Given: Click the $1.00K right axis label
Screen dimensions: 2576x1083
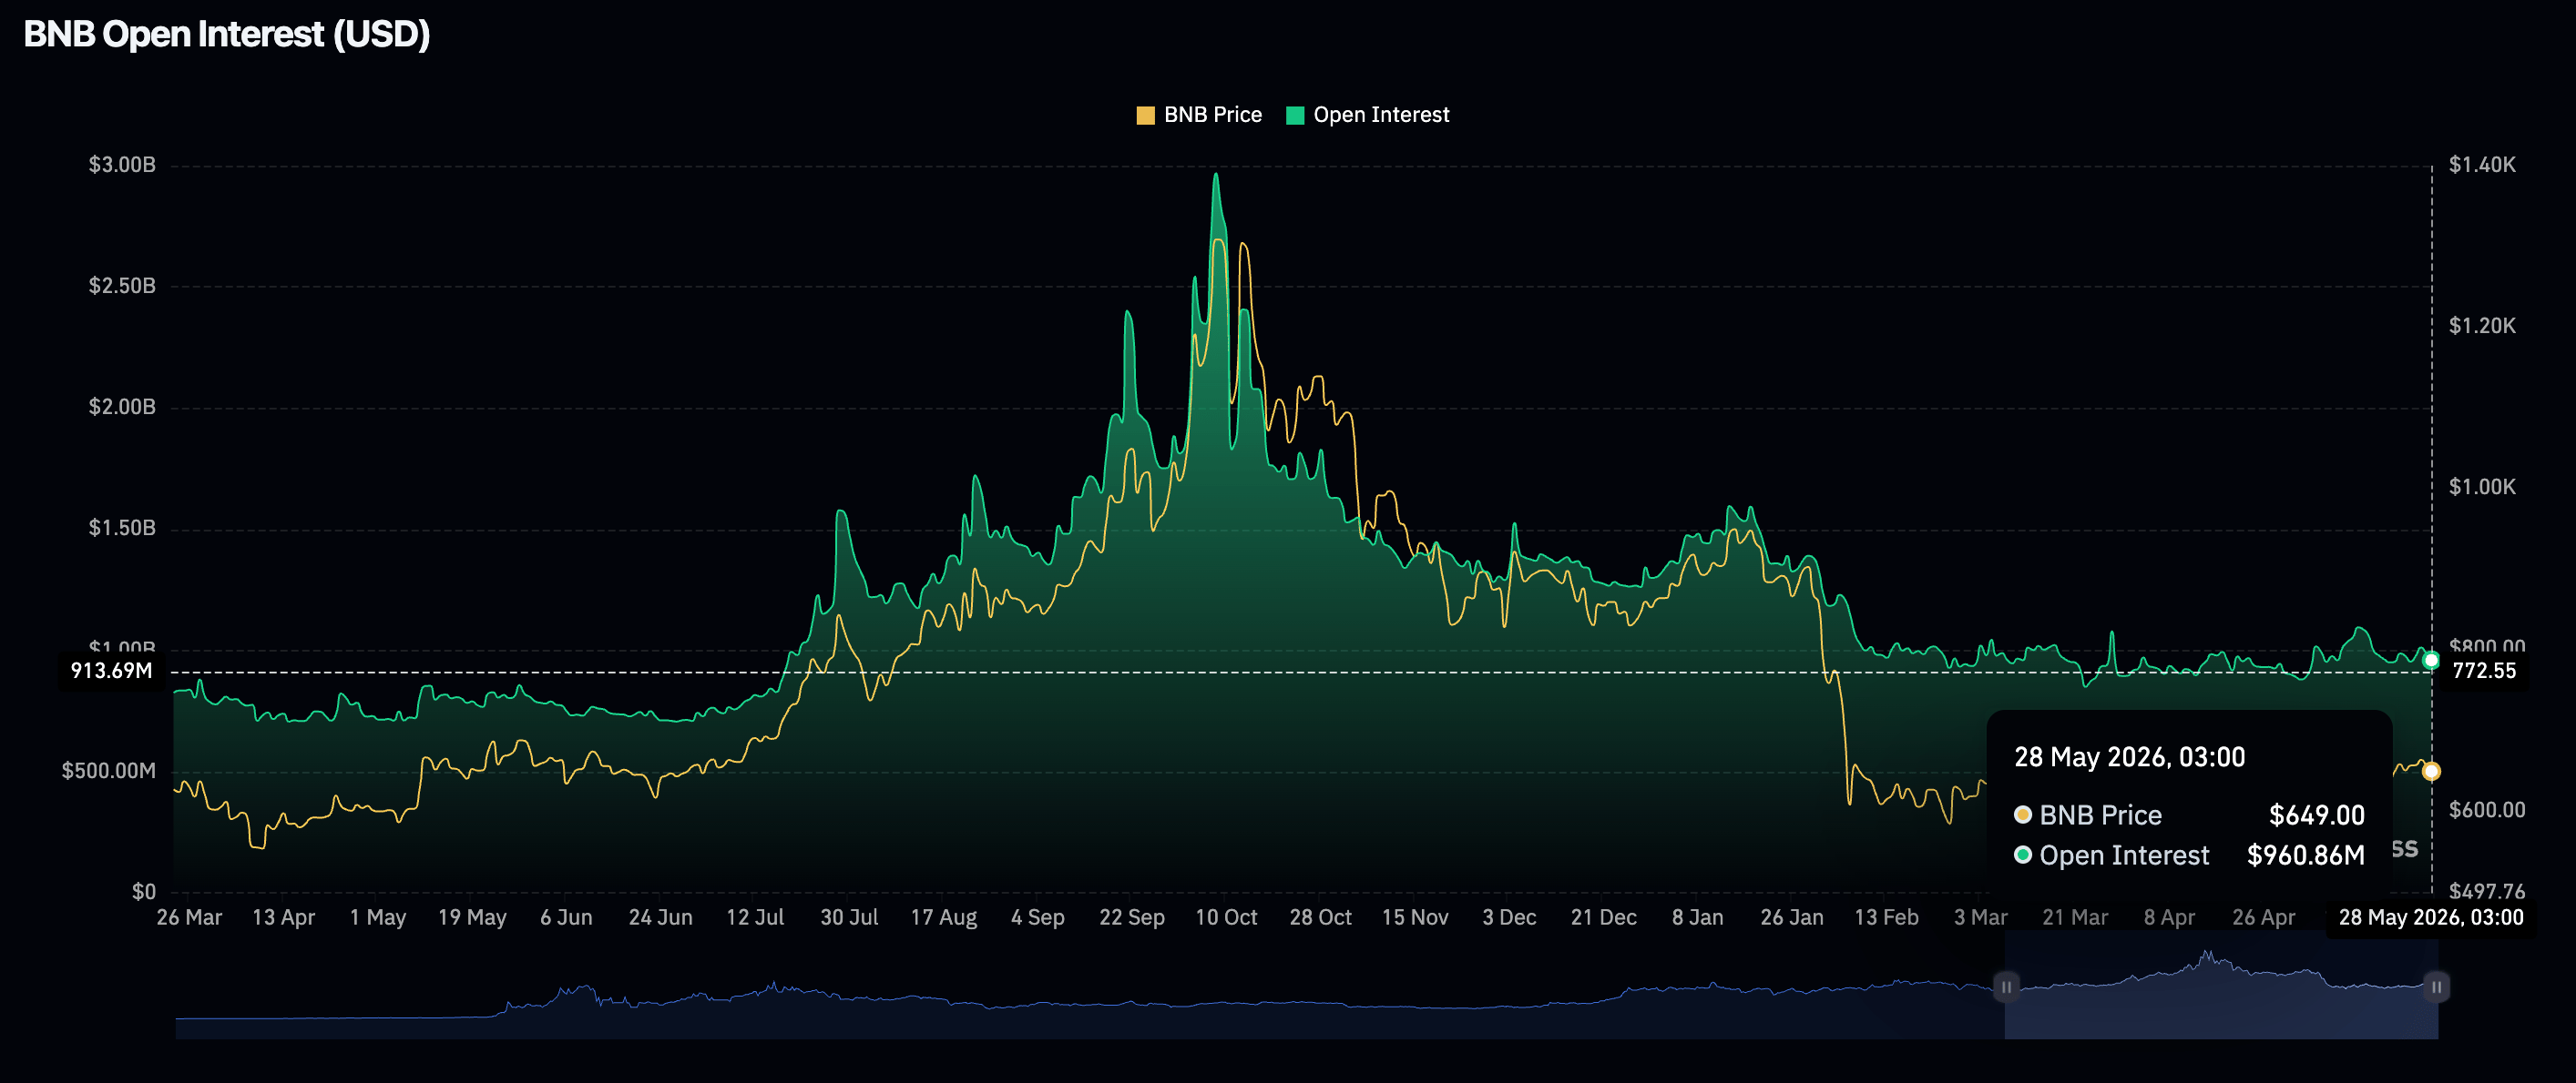Looking at the screenshot, I should click(x=2482, y=487).
